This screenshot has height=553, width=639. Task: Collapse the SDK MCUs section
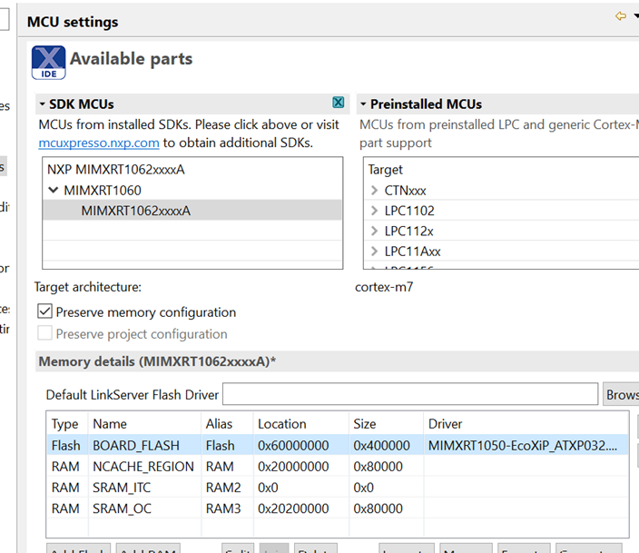pyautogui.click(x=42, y=104)
